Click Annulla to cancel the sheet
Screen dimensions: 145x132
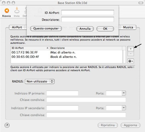coord(85,29)
